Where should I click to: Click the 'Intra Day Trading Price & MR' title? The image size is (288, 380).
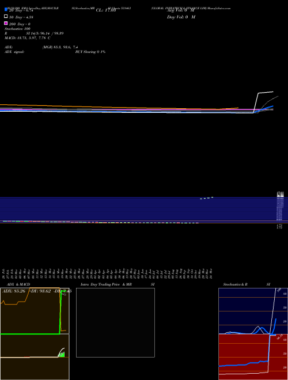click(x=106, y=284)
